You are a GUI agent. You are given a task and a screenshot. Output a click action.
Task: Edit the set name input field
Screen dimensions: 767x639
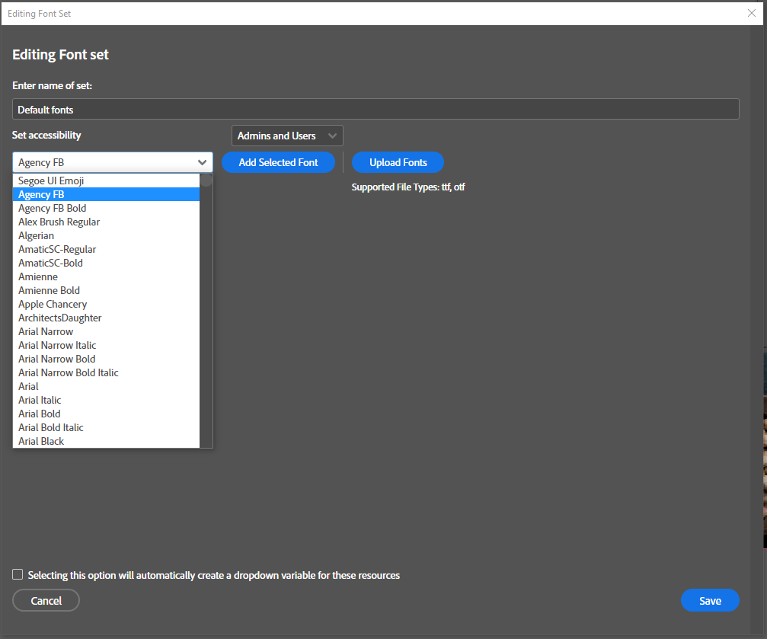pyautogui.click(x=376, y=109)
